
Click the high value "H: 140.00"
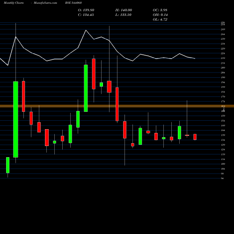pos(124,10)
